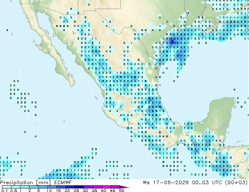249x192 pixels.
Task: Click the 5–10 mm legend swatch
Action: (43, 187)
